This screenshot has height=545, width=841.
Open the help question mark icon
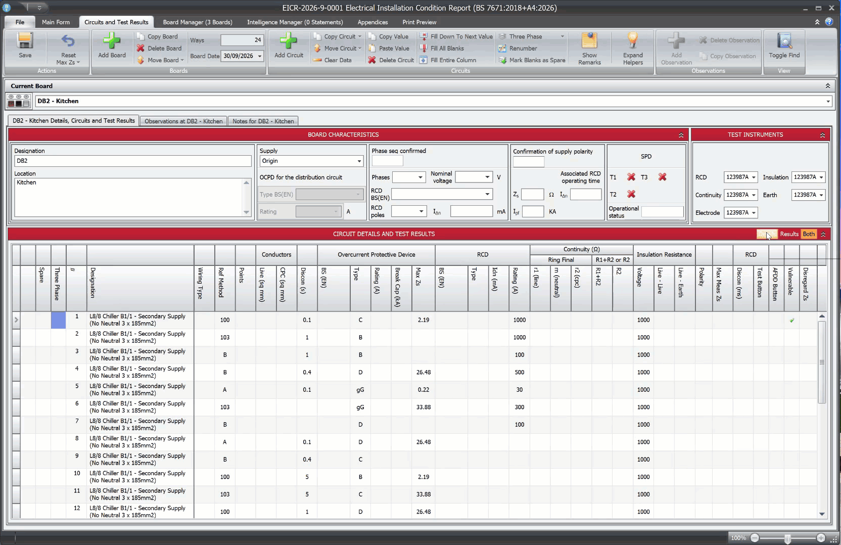pyautogui.click(x=829, y=22)
